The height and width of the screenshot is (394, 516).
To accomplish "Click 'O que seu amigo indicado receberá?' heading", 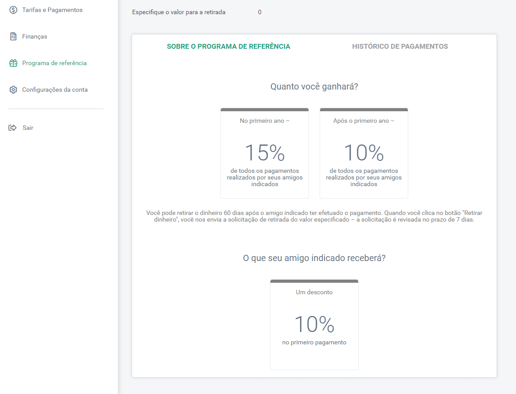I will click(314, 258).
